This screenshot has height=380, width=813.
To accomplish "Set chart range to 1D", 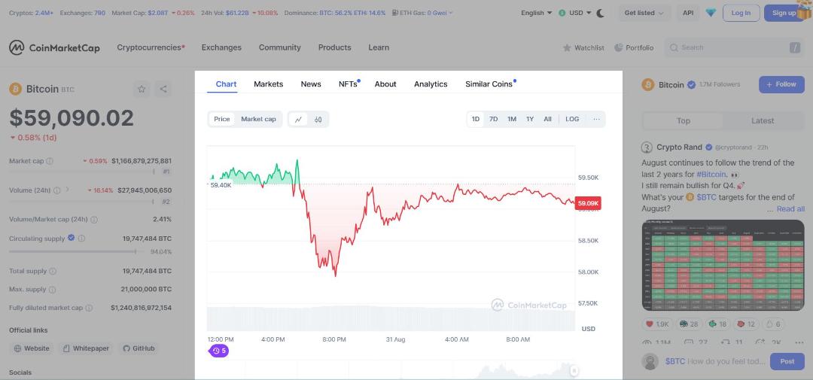I will click(476, 119).
